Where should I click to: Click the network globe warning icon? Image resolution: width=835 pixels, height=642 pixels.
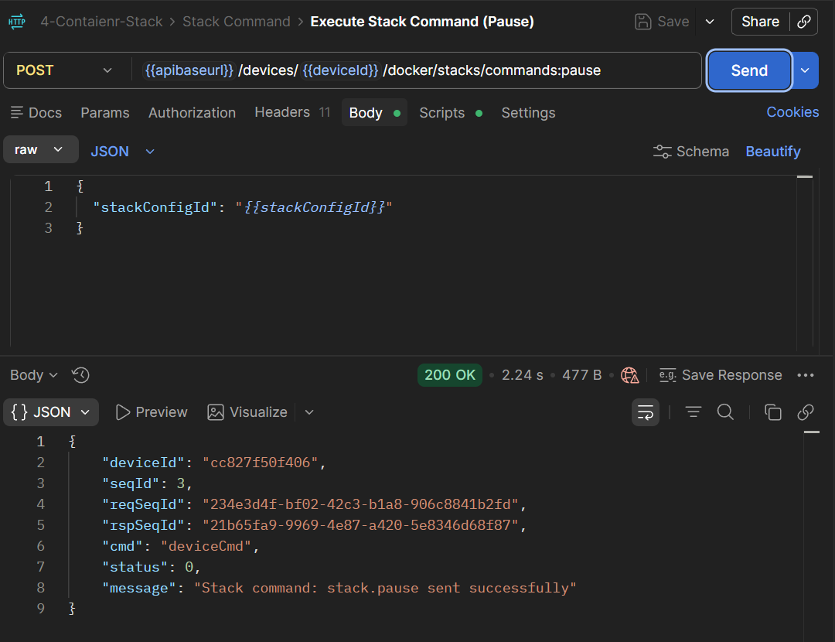630,375
